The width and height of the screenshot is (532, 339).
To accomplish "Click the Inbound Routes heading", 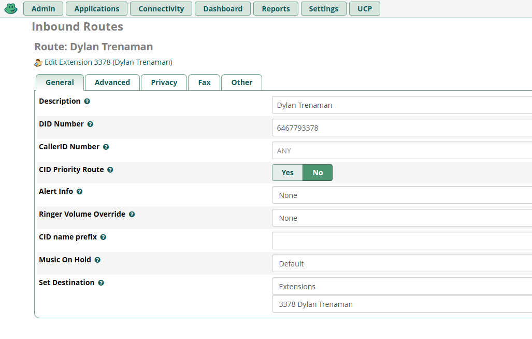I will 77,26.
